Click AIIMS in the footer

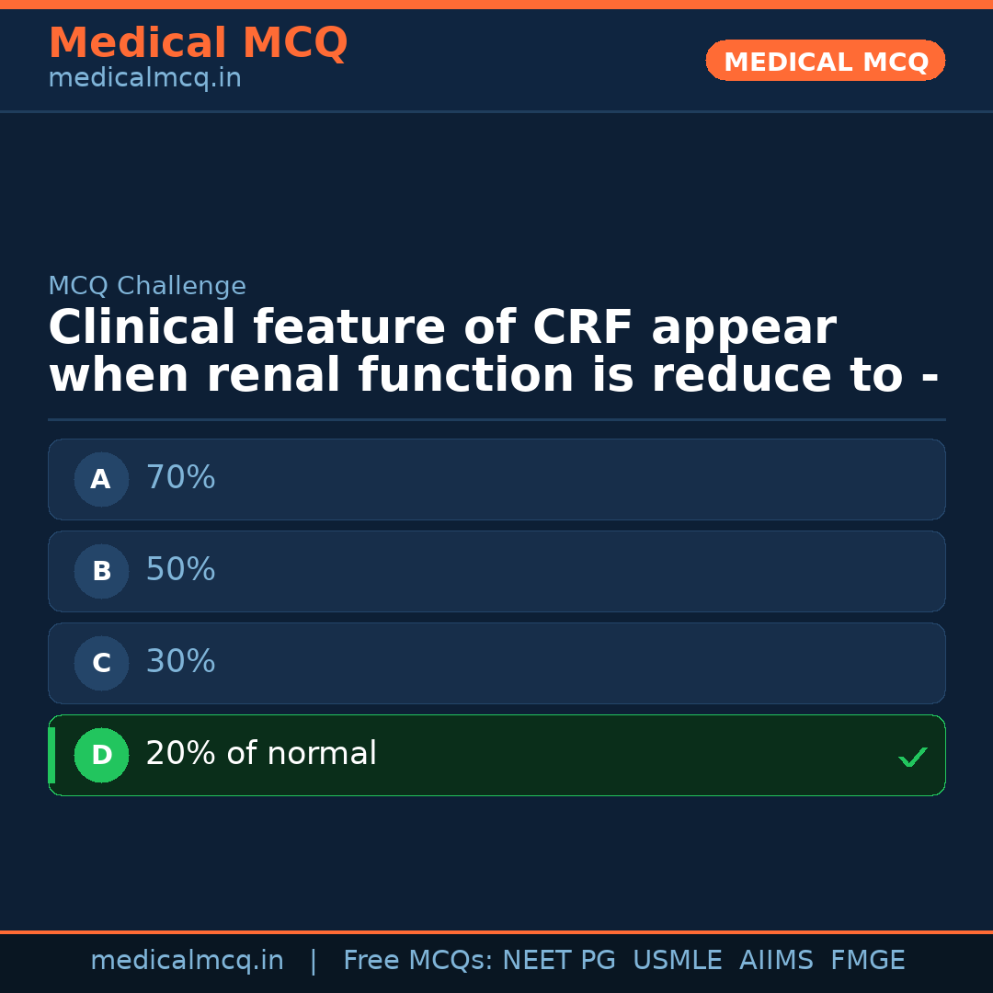776,961
